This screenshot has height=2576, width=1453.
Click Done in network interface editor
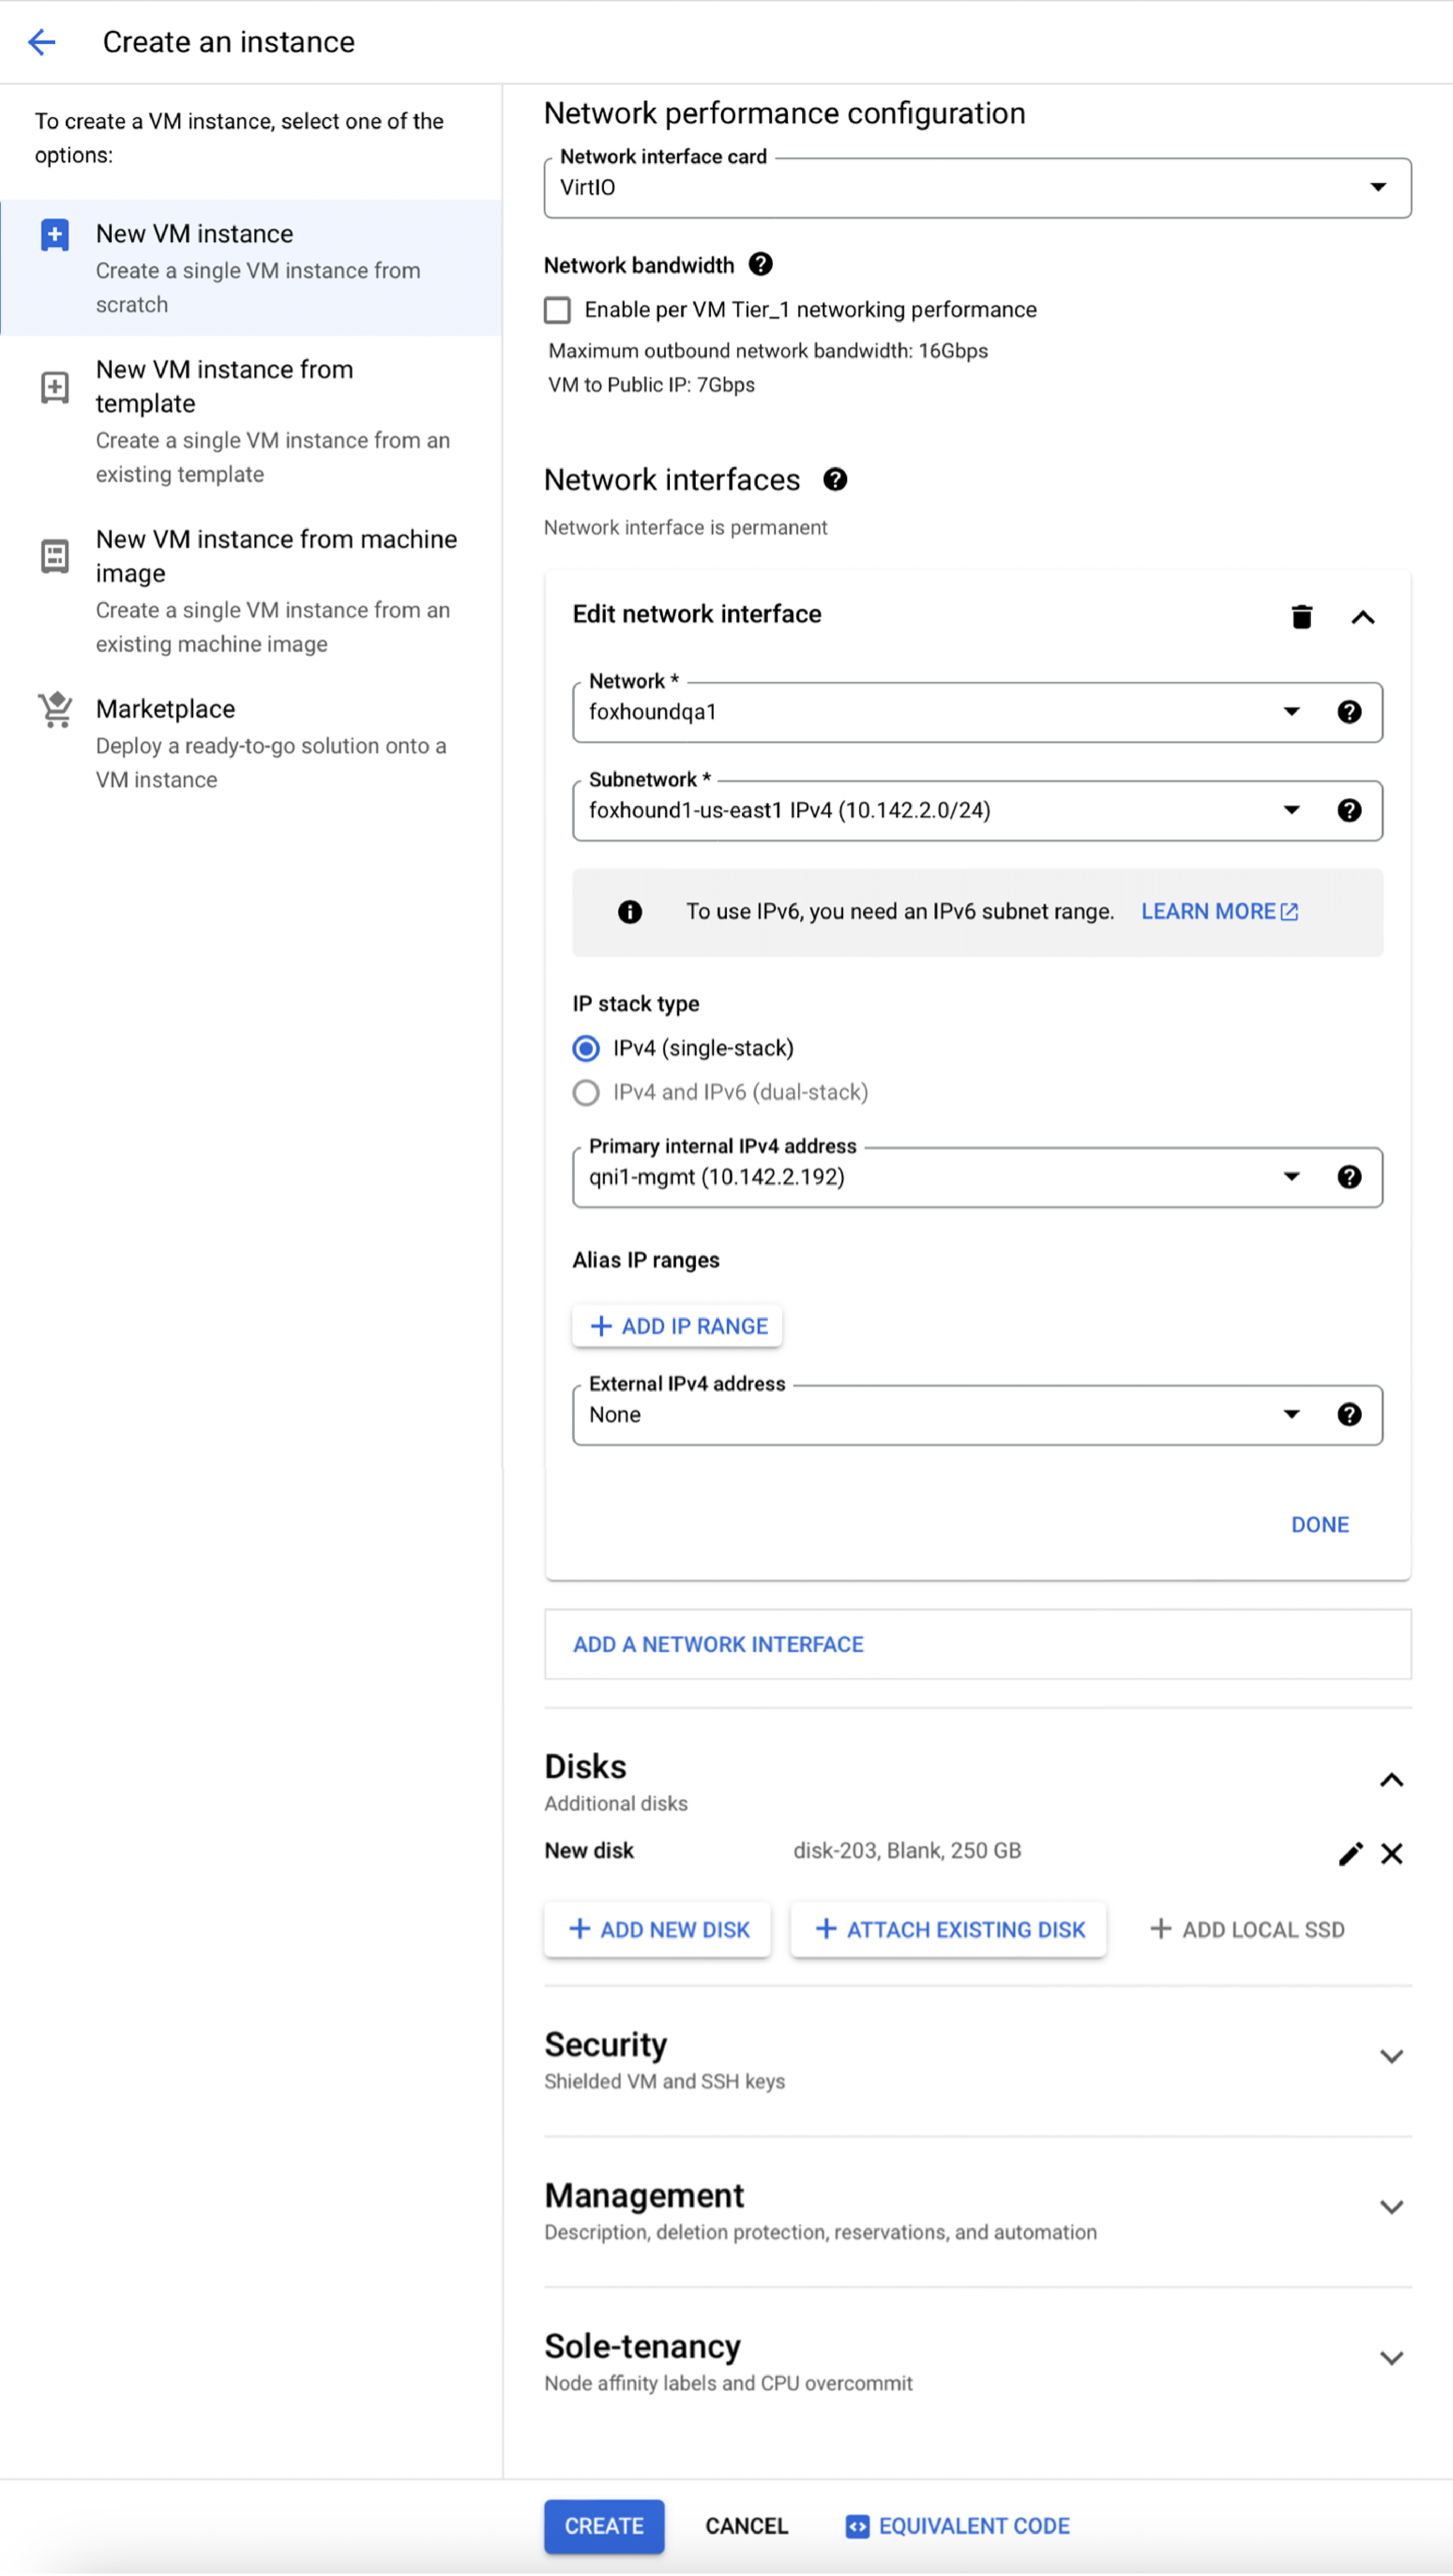point(1320,1525)
